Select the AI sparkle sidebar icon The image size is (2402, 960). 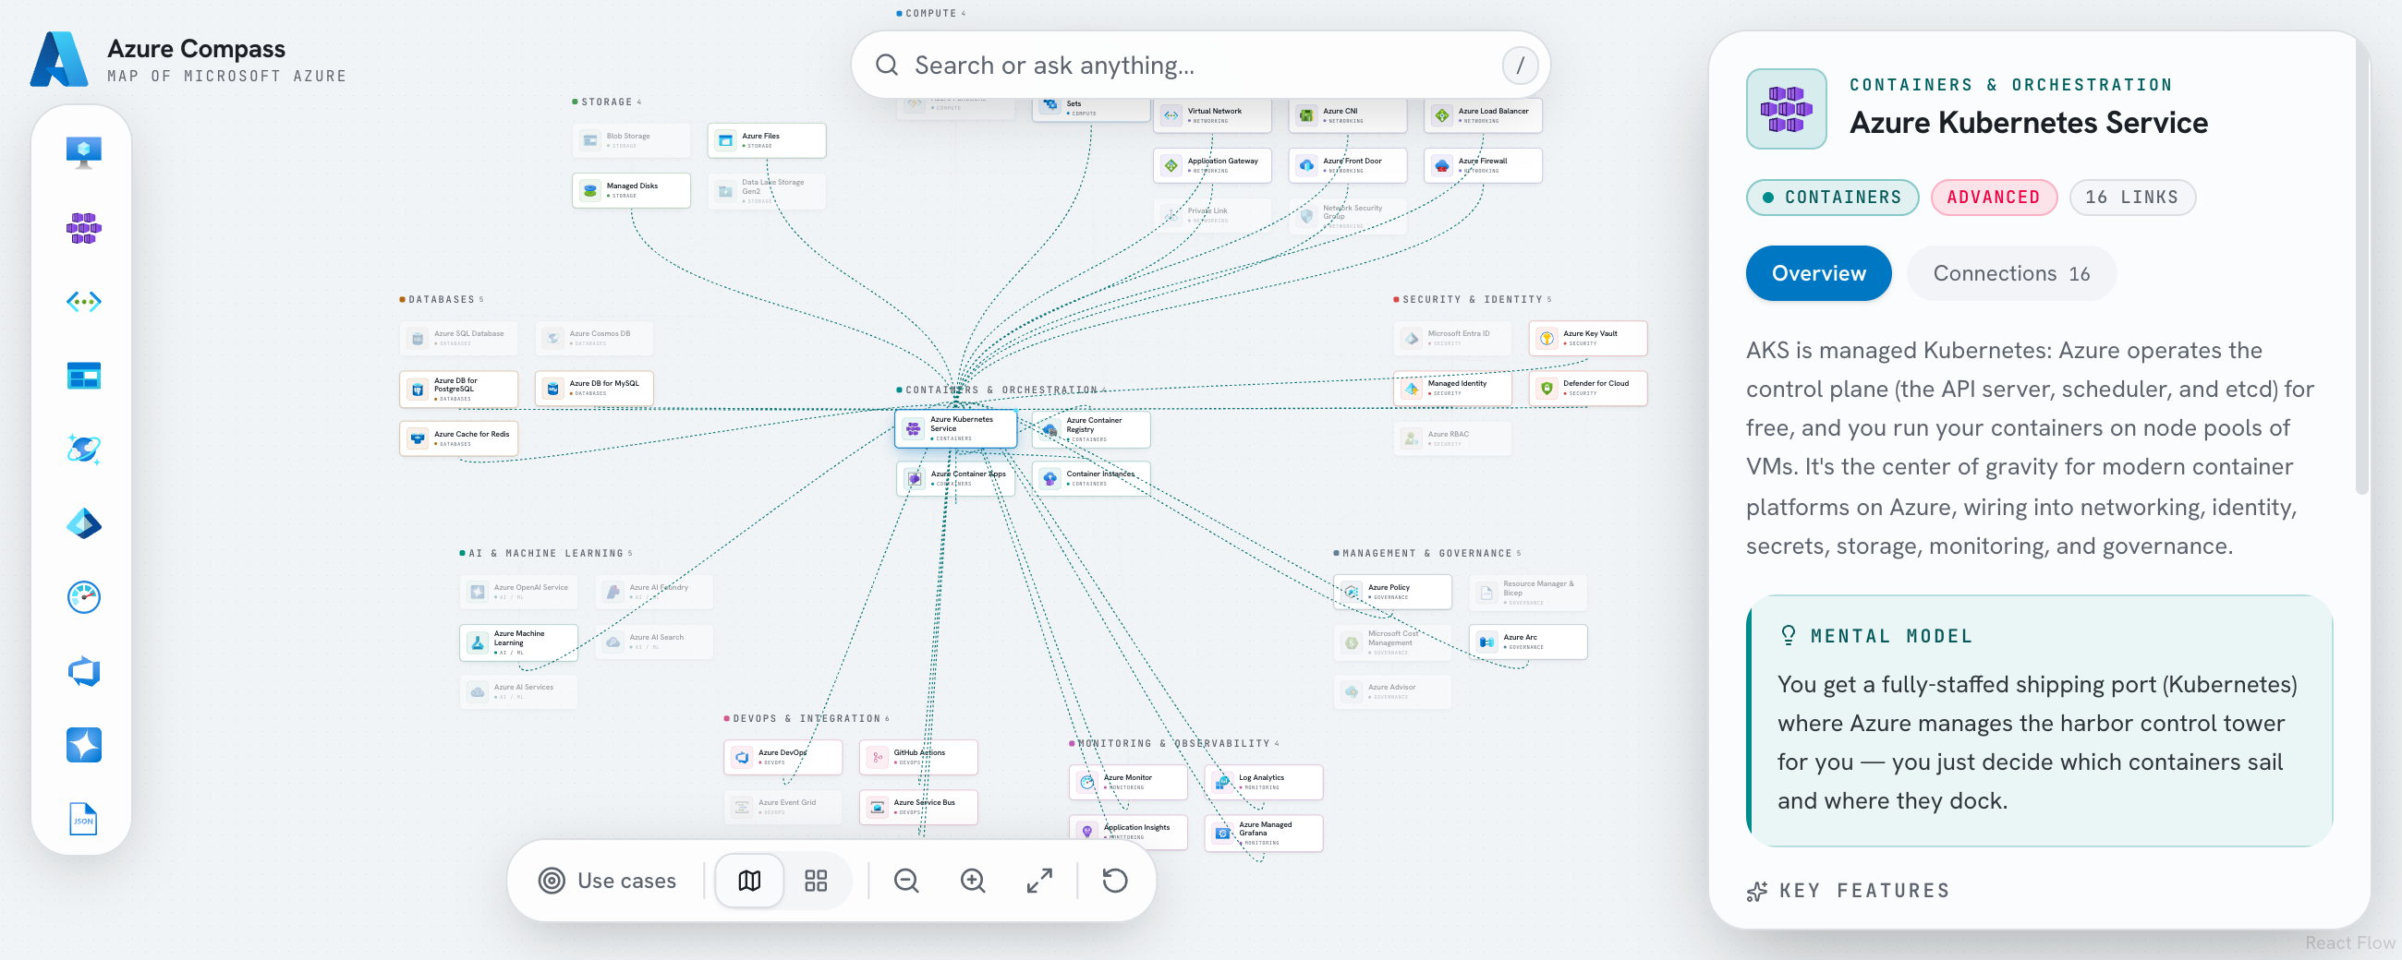pos(84,746)
